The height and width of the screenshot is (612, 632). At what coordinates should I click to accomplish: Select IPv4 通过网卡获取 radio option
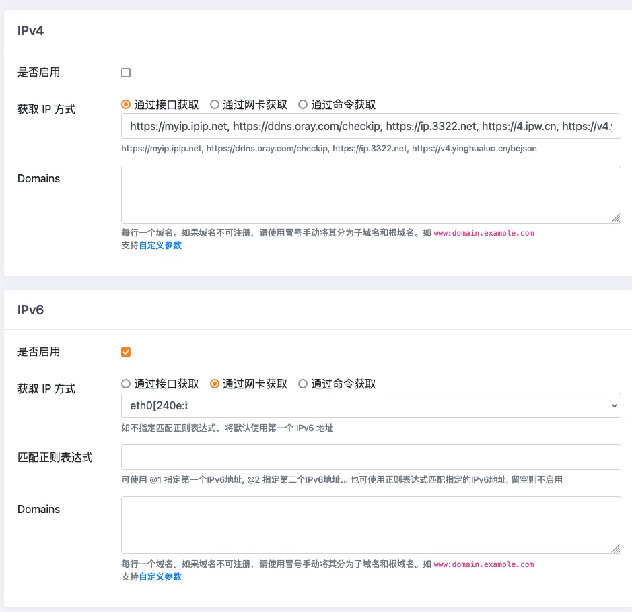click(x=215, y=104)
